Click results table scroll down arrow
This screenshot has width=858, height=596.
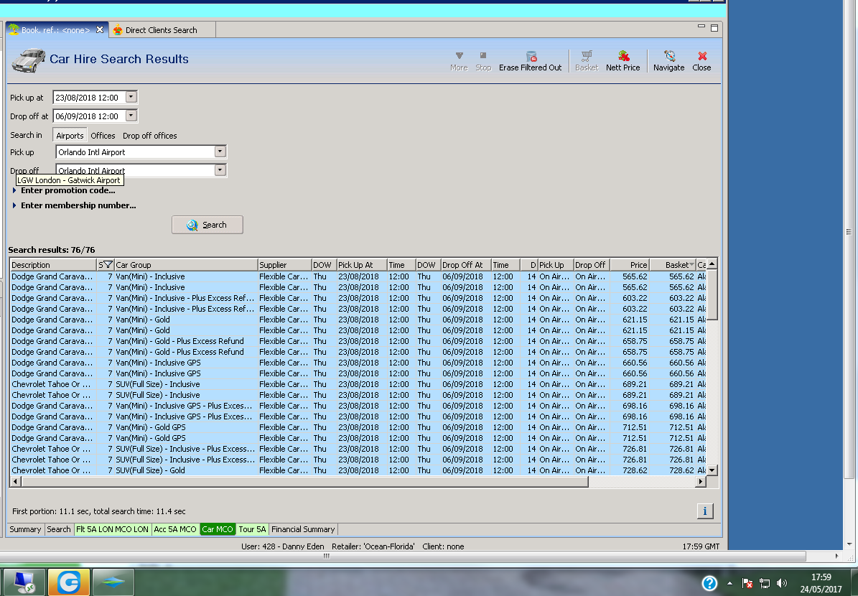click(x=712, y=470)
